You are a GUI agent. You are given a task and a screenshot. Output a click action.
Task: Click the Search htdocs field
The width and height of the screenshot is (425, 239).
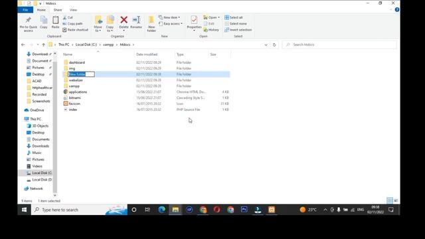[x=339, y=44]
